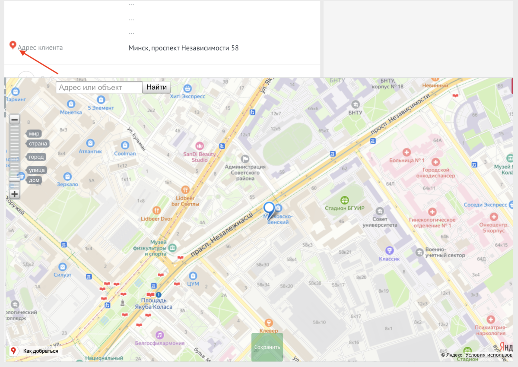Click the Администрация Советского района flag icon
The image size is (518, 367).
245,158
